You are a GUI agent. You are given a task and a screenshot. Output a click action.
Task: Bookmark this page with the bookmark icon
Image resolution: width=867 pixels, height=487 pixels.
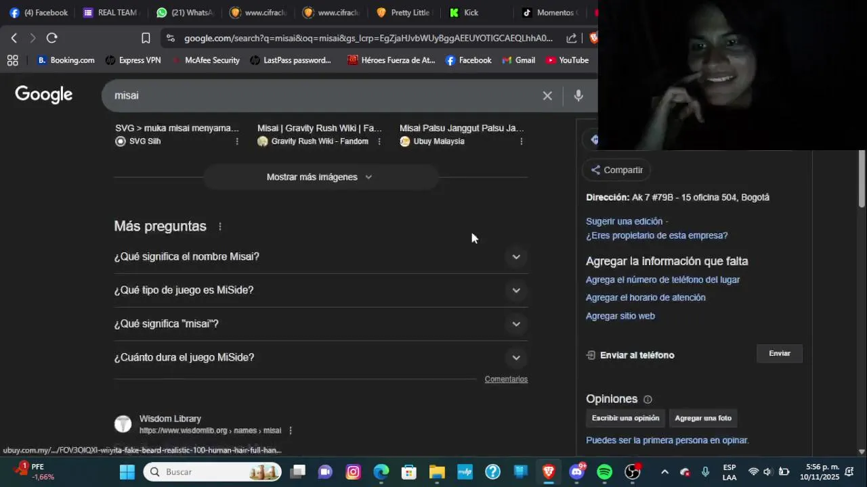pos(146,38)
